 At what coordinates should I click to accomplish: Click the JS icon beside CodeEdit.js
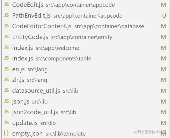pos(6,4)
